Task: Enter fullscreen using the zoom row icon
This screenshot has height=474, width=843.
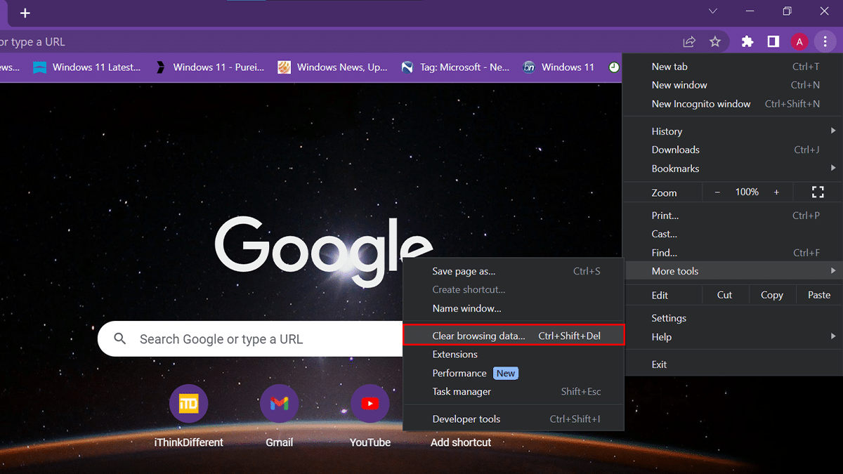Action: [818, 192]
